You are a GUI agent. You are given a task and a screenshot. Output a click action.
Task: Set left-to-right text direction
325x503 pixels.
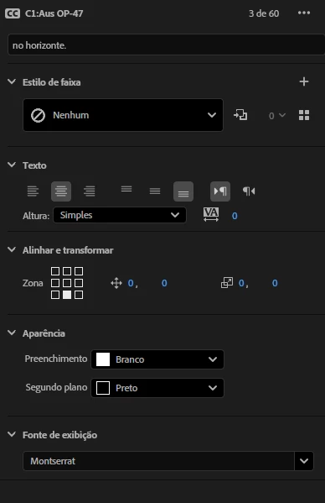(x=220, y=191)
